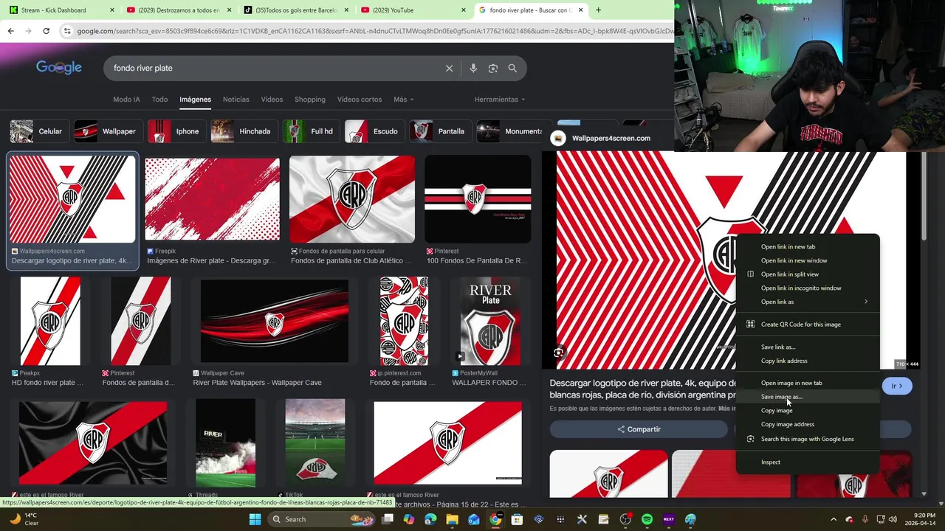
Task: Click the blue Ir button
Action: pyautogui.click(x=897, y=386)
